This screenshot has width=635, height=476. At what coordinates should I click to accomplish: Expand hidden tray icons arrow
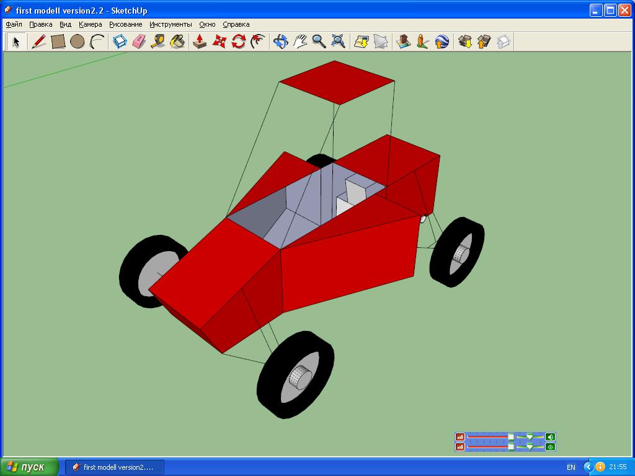[x=588, y=467]
